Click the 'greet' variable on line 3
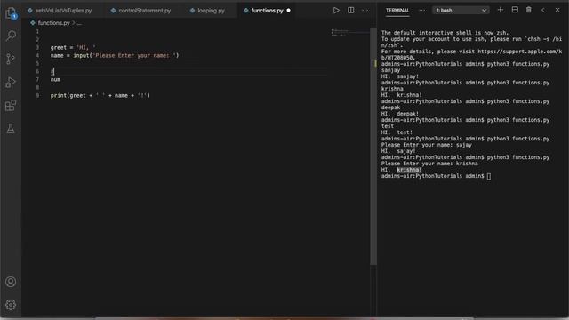Screen dimensions: 569x320 point(59,47)
